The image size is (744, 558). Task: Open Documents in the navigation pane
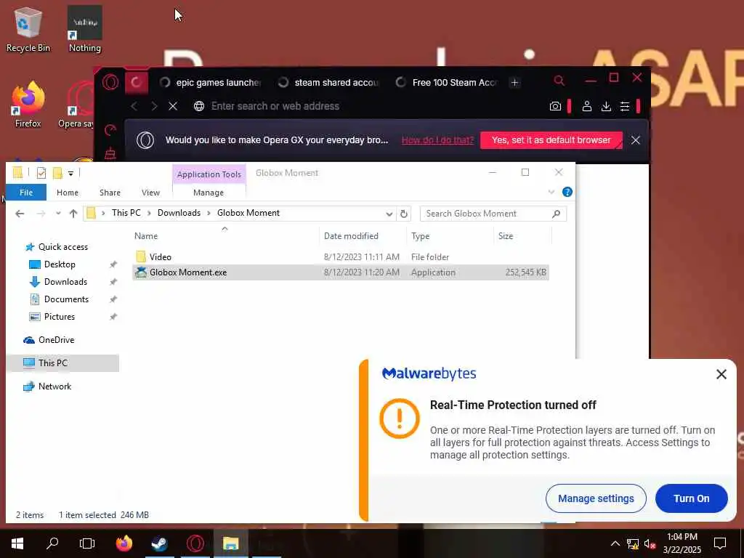tap(66, 299)
